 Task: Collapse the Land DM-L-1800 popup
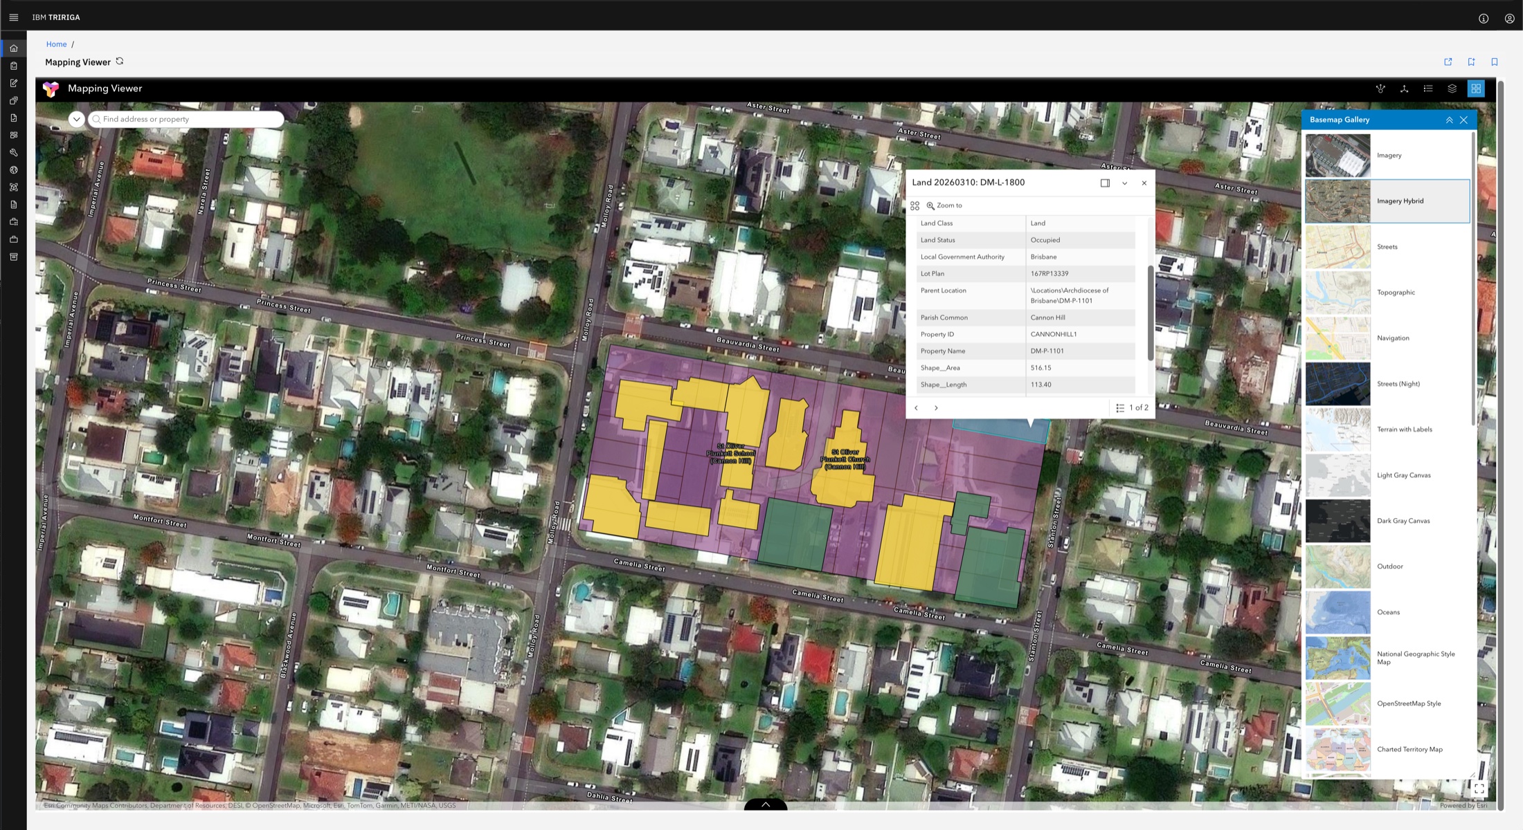1124,183
